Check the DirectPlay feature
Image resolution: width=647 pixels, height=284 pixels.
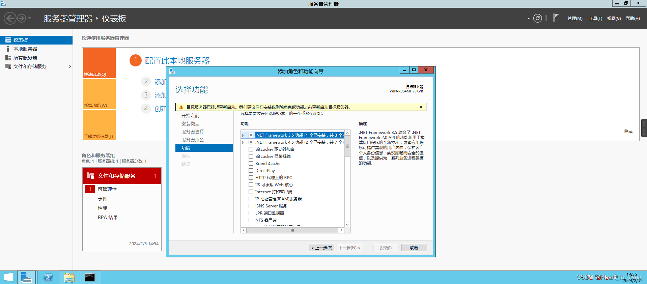[x=251, y=170]
